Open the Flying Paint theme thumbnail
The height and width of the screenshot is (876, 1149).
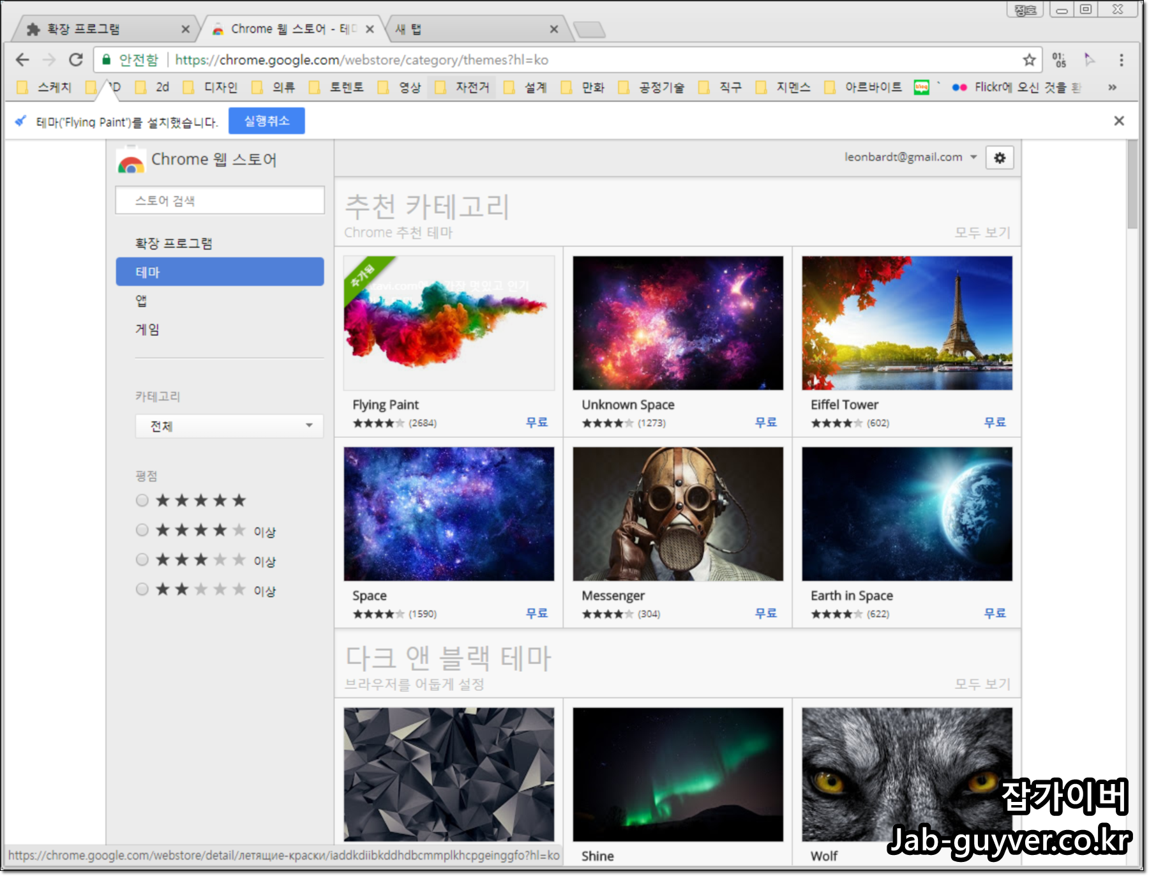click(x=449, y=323)
